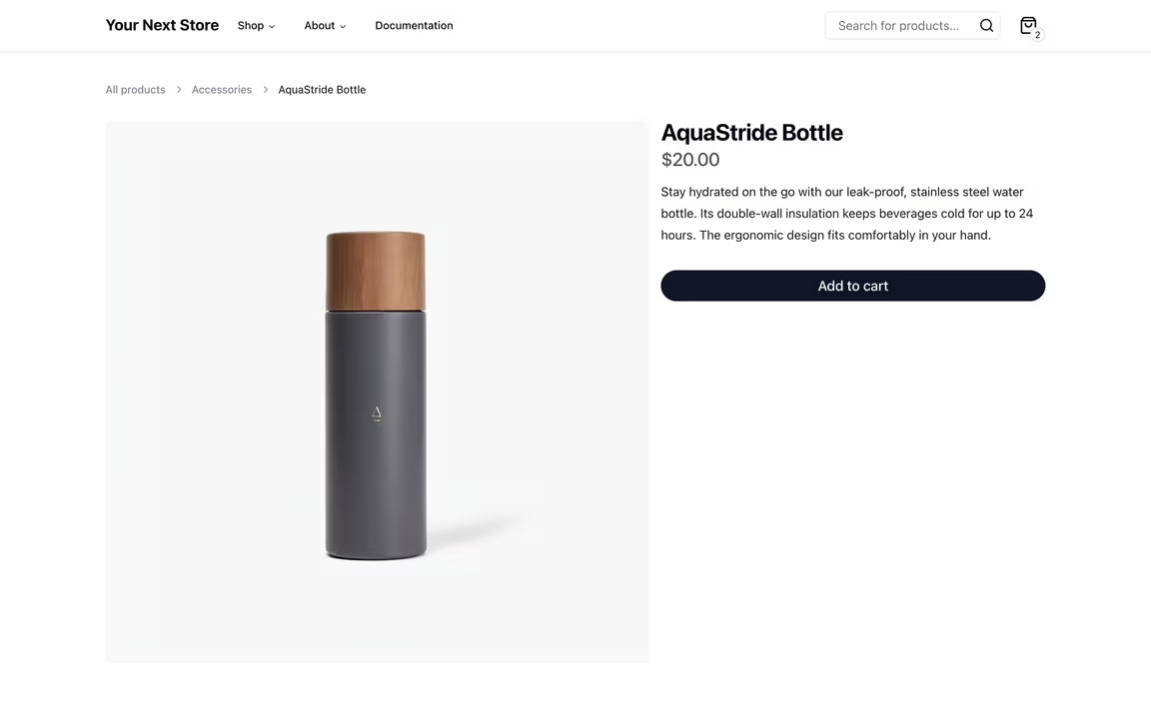The height and width of the screenshot is (712, 1151).
Task: Click the chevron after Accessories breadcrumb
Action: point(266,90)
